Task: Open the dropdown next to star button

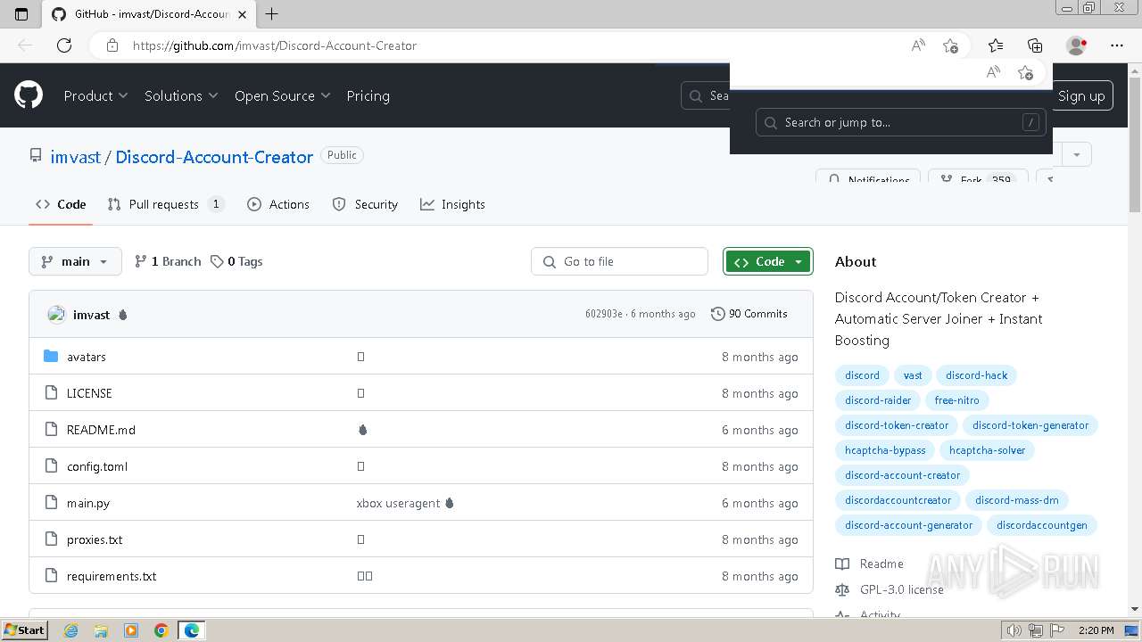Action: [x=1077, y=154]
